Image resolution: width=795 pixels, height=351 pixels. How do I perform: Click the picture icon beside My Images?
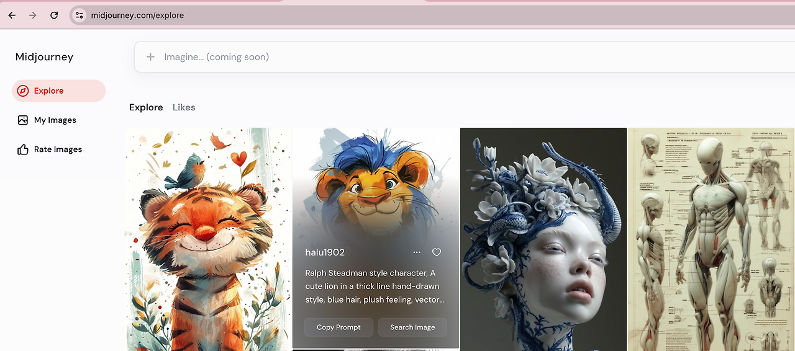point(23,120)
